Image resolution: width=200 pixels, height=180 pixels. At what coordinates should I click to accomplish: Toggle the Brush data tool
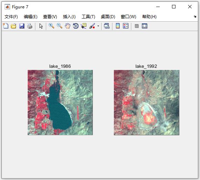point(92,26)
